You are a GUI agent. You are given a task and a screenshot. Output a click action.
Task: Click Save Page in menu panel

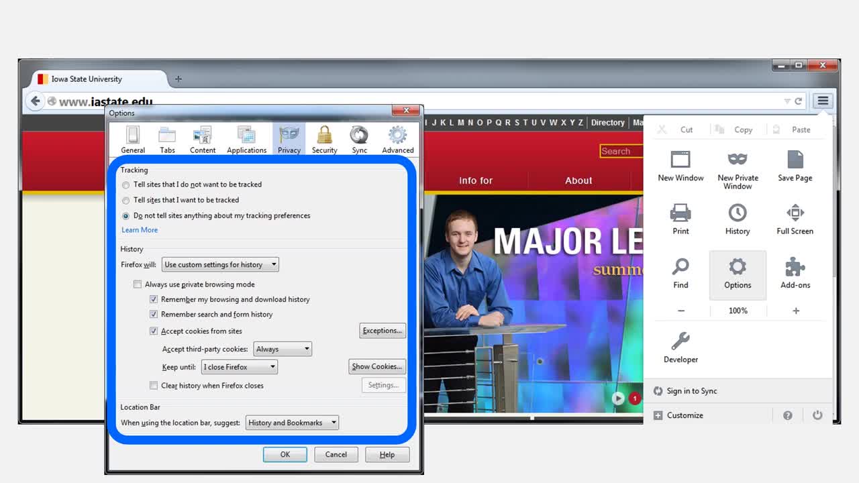pos(795,166)
